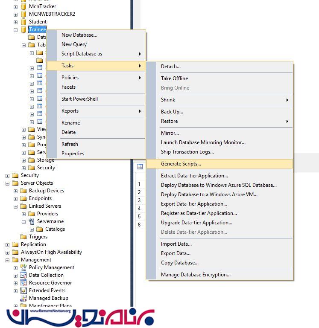
Task: Click the Endpoints folder icon
Action: [23, 198]
